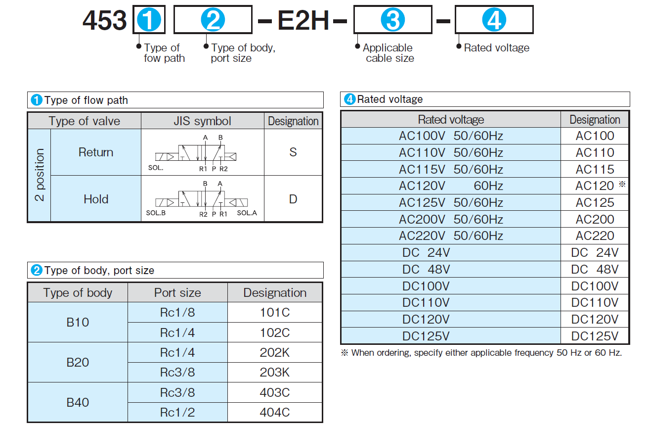The width and height of the screenshot is (648, 427).
Task: Click the 'Rated voltage' label under box 4
Action: coord(497,48)
